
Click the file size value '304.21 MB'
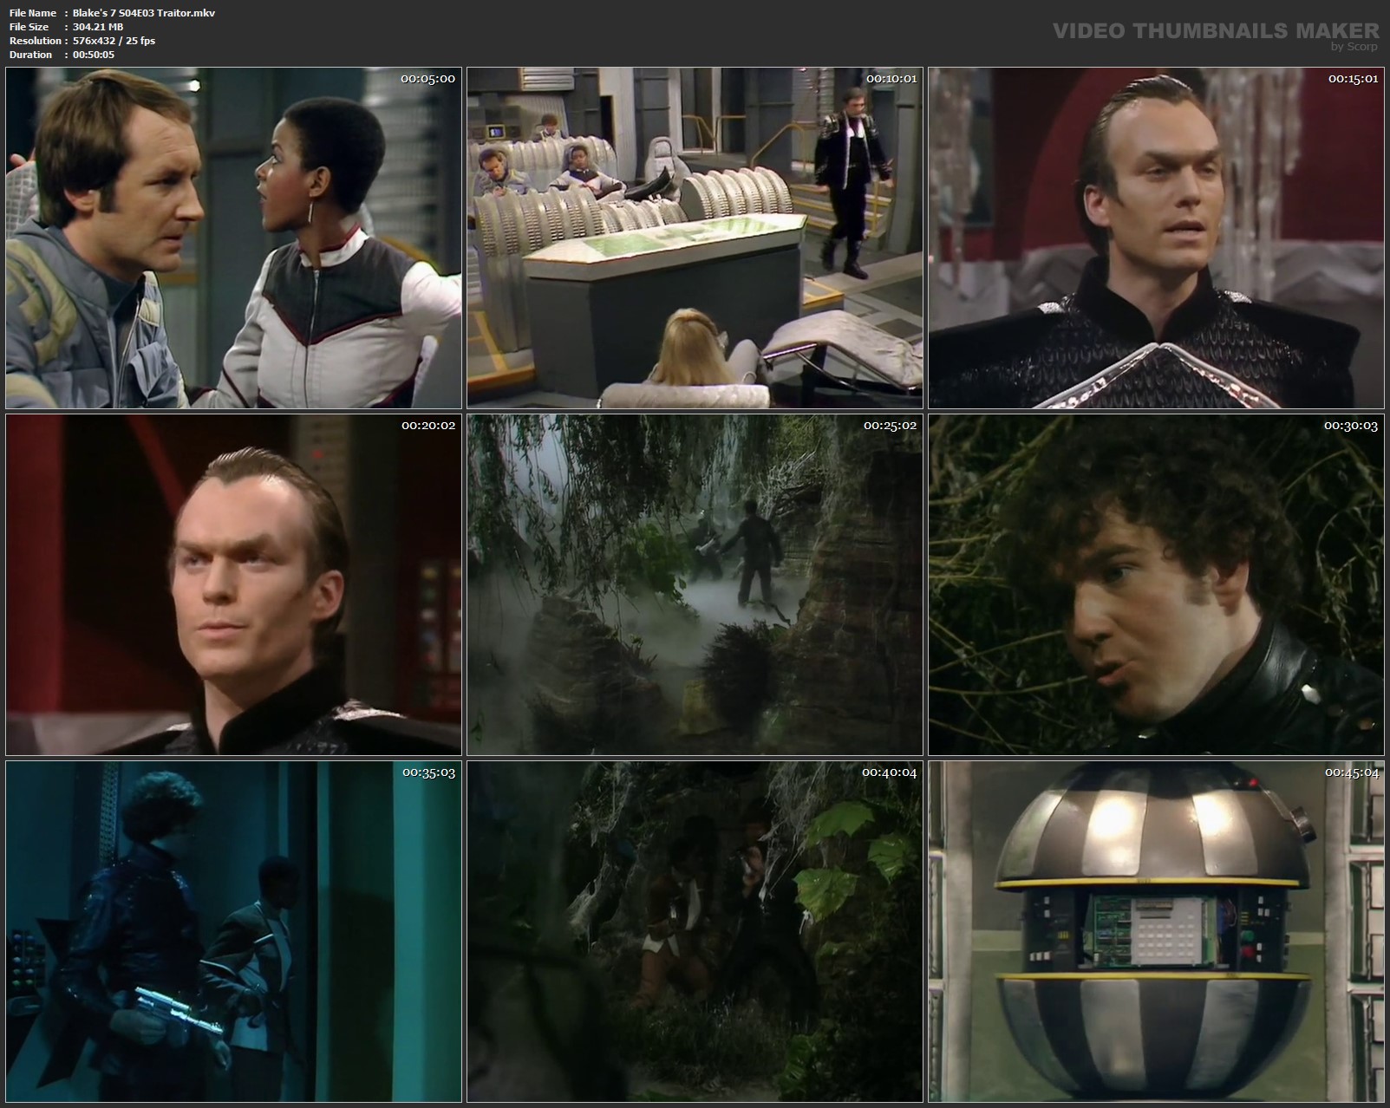(x=98, y=27)
